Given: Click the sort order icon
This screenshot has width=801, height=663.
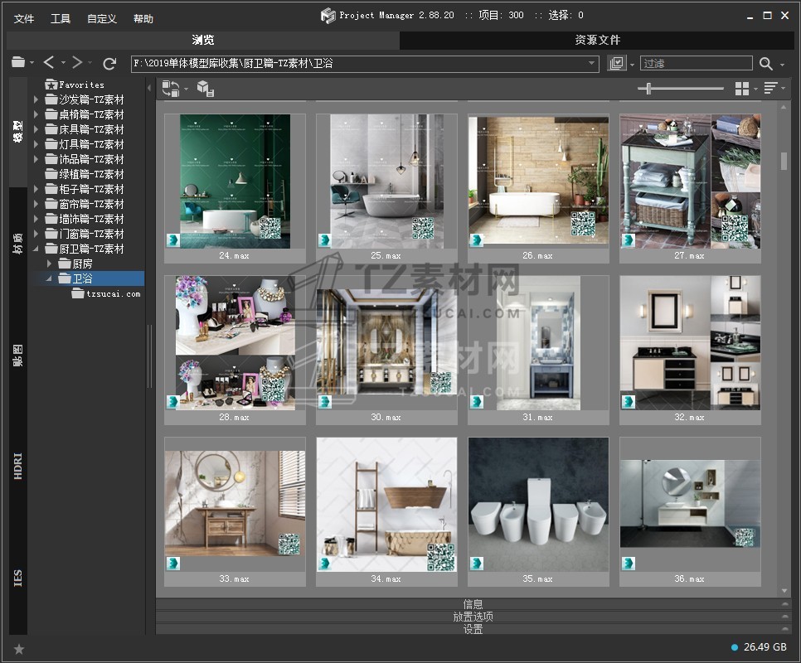Looking at the screenshot, I should tap(770, 89).
